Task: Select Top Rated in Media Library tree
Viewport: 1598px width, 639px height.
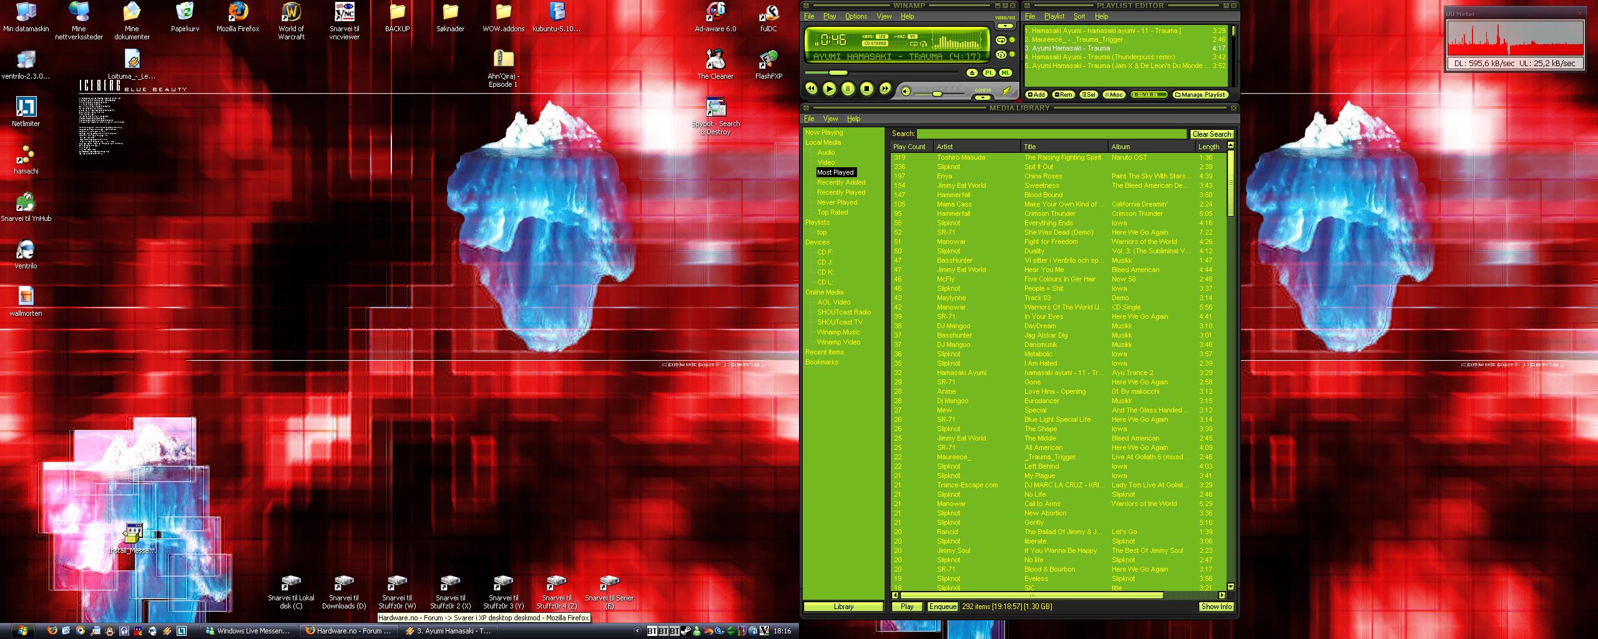Action: 832,212
